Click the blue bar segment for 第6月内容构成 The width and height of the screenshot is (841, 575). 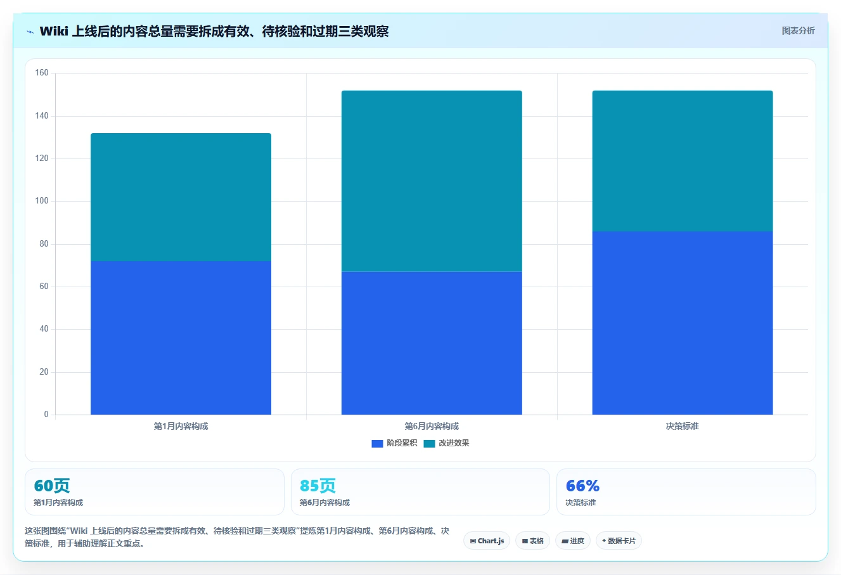[432, 343]
